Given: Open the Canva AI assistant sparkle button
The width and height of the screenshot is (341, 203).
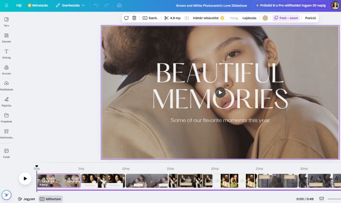Looking at the screenshot, I should (6, 195).
